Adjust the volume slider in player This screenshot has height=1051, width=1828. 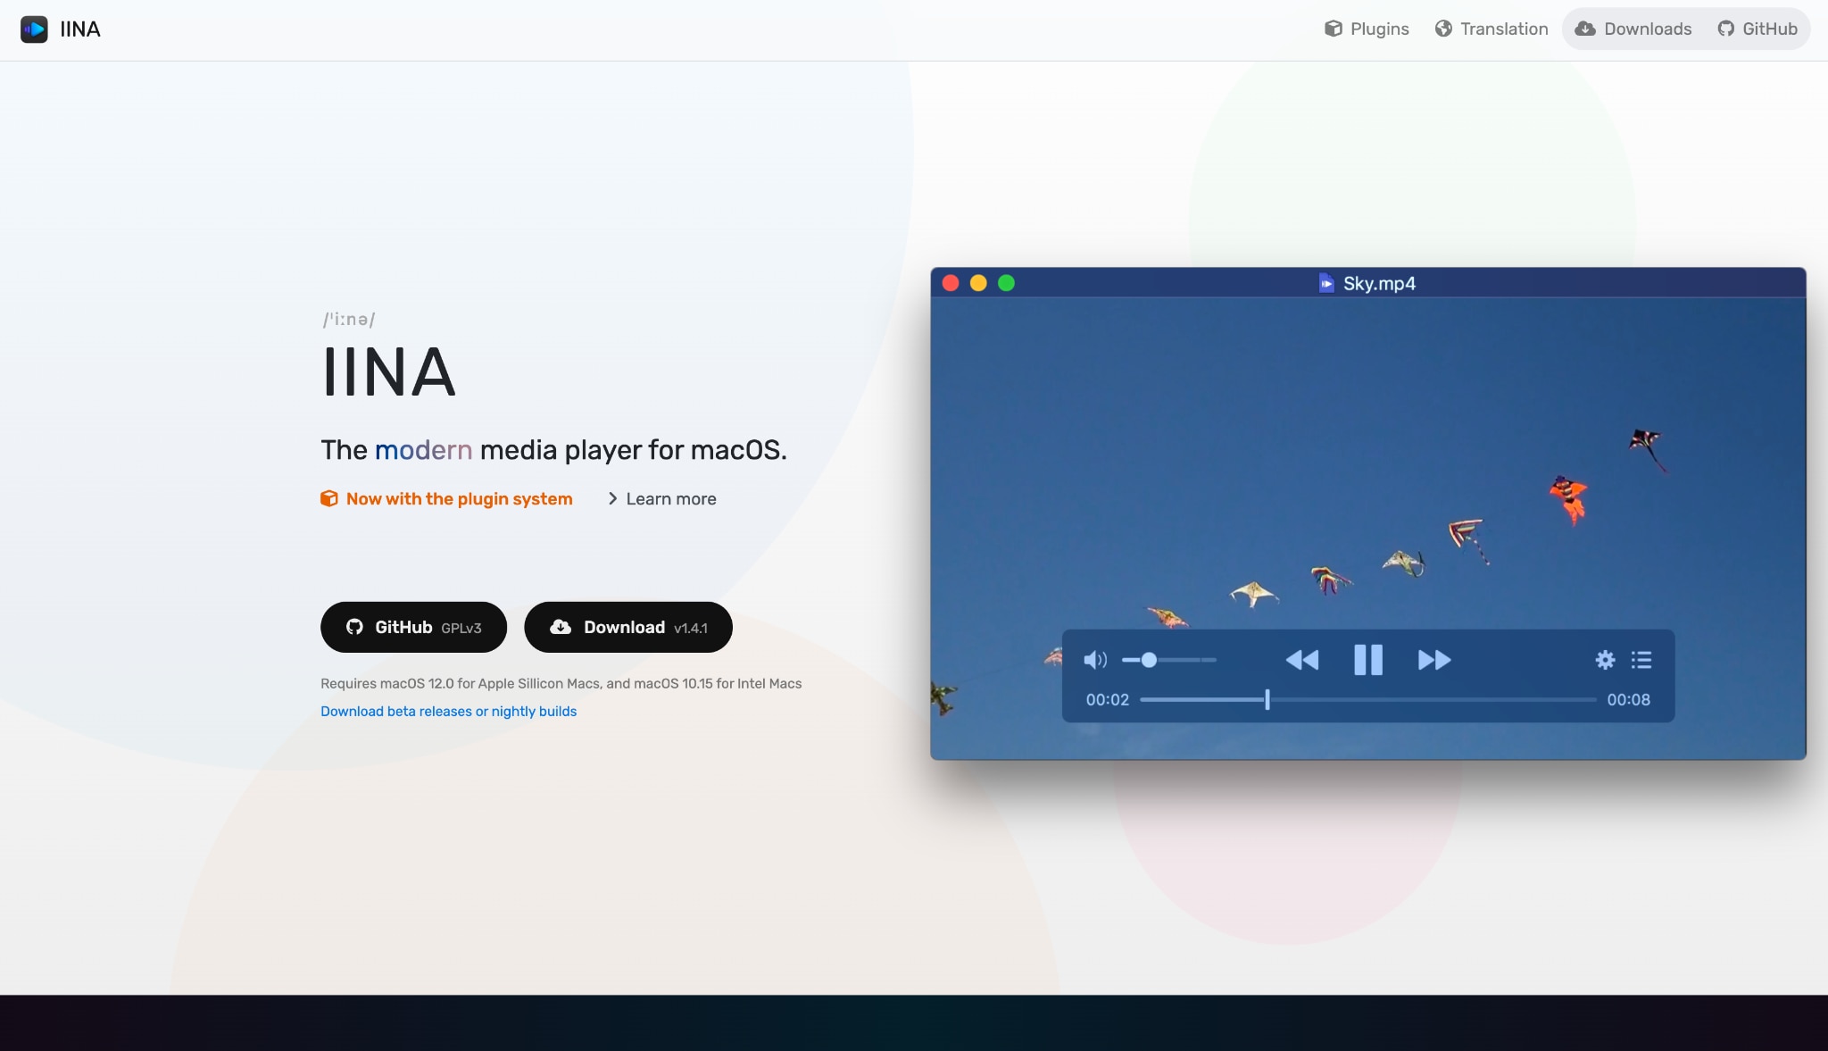pyautogui.click(x=1169, y=660)
